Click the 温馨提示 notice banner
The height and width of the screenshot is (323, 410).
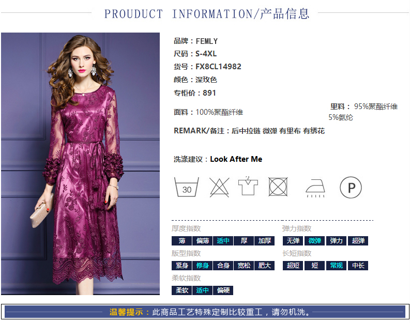(205, 312)
